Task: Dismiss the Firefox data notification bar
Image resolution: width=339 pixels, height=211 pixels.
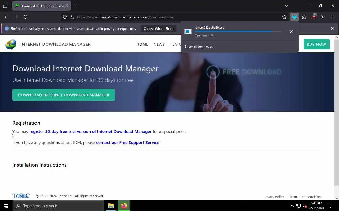Action: coord(332,28)
